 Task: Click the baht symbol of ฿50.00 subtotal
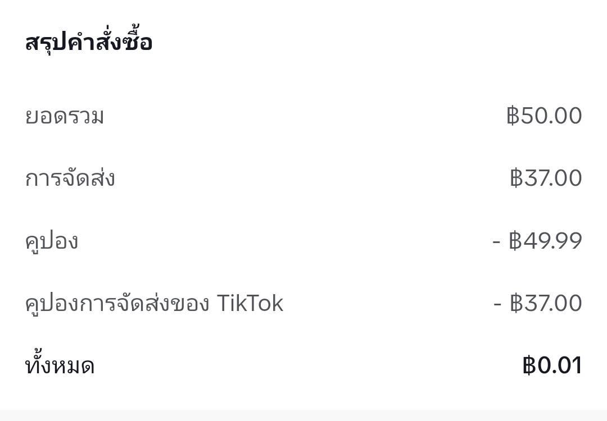point(513,116)
